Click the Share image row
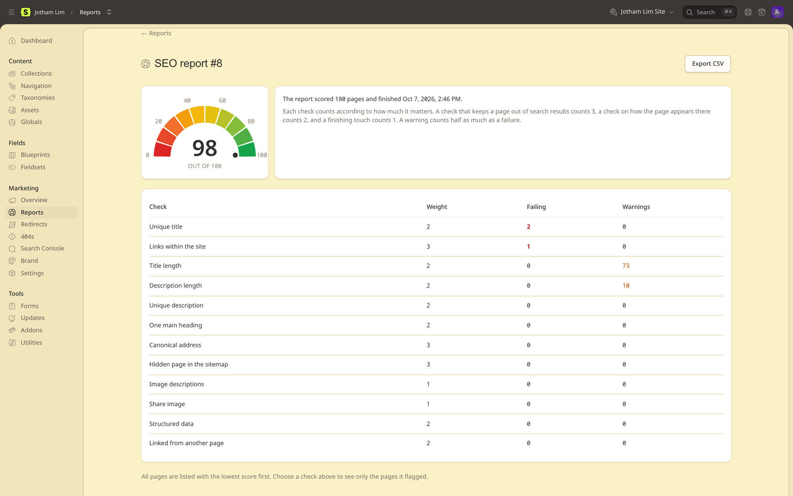The image size is (793, 496). click(436, 404)
